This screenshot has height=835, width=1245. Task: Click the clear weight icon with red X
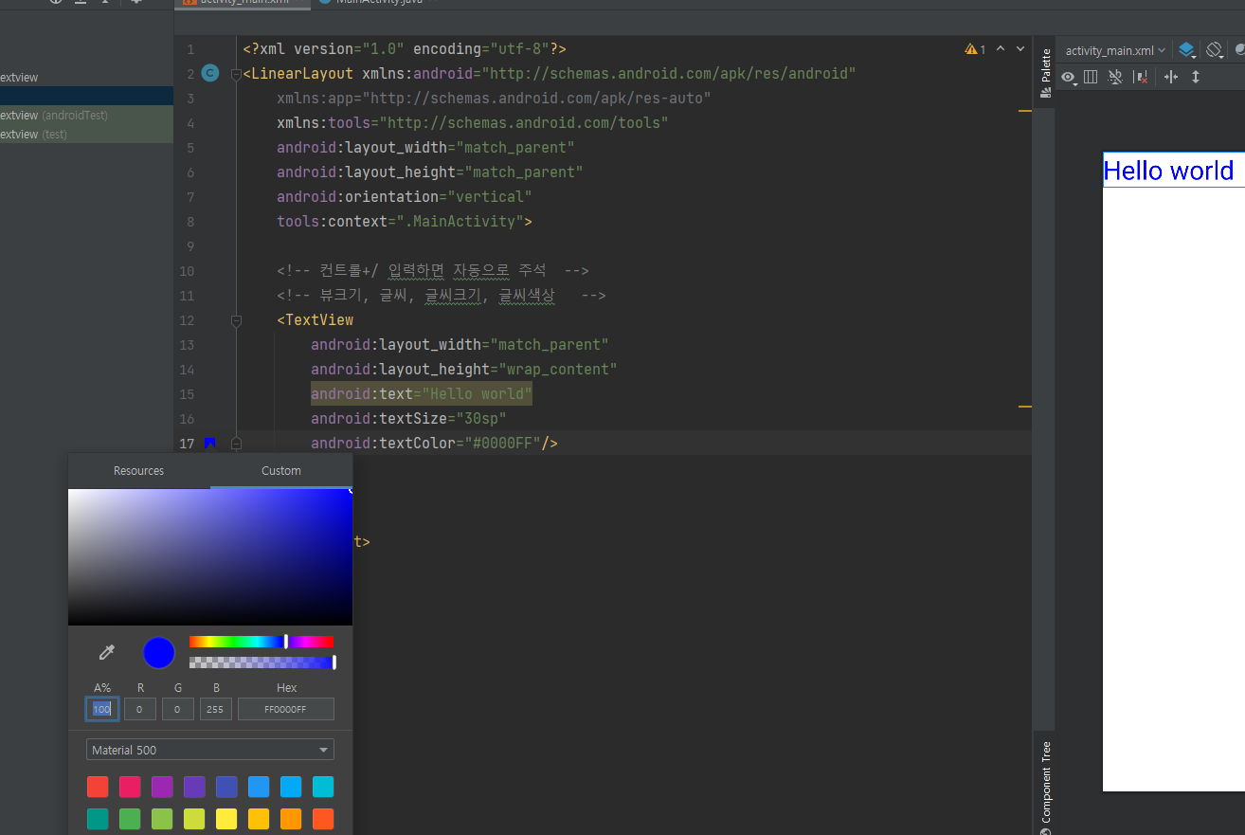(x=1141, y=78)
